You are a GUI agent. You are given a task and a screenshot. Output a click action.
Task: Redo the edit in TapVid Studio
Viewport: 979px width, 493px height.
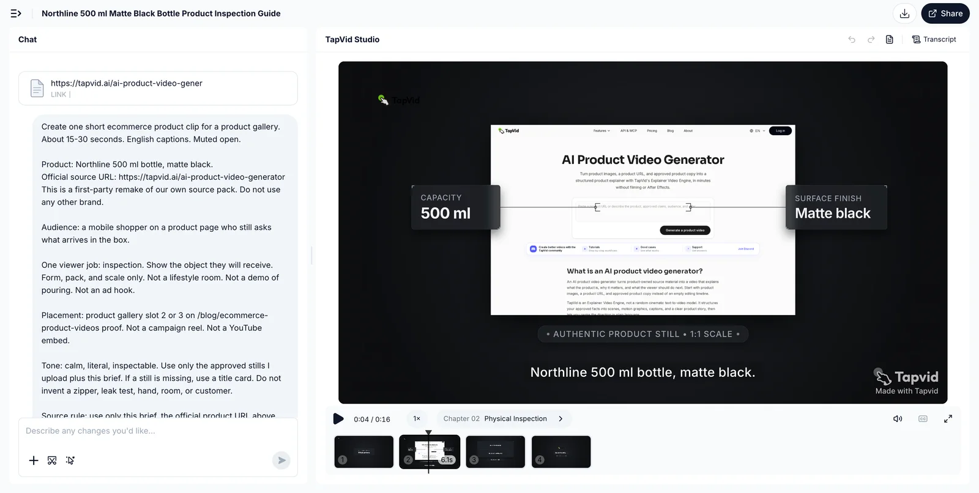pos(871,40)
